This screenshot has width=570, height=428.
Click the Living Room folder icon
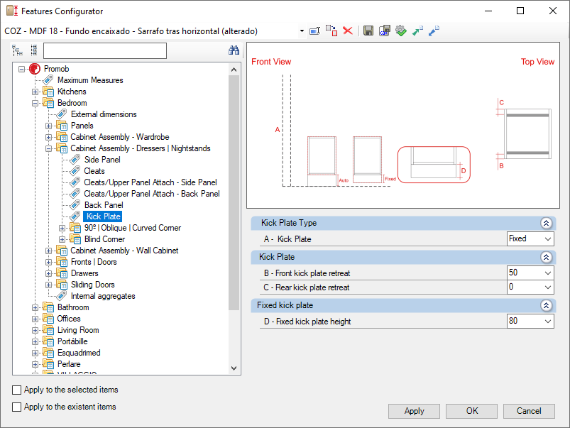(48, 330)
